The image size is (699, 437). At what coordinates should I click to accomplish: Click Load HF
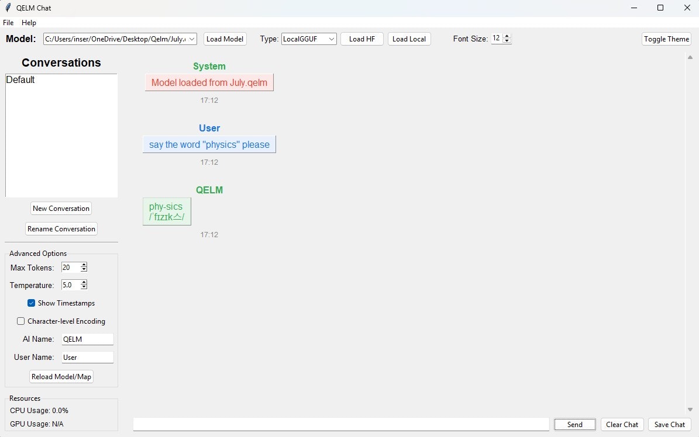[x=361, y=39]
